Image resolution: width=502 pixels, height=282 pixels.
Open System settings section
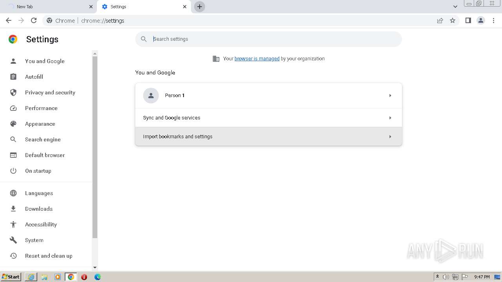pyautogui.click(x=34, y=240)
